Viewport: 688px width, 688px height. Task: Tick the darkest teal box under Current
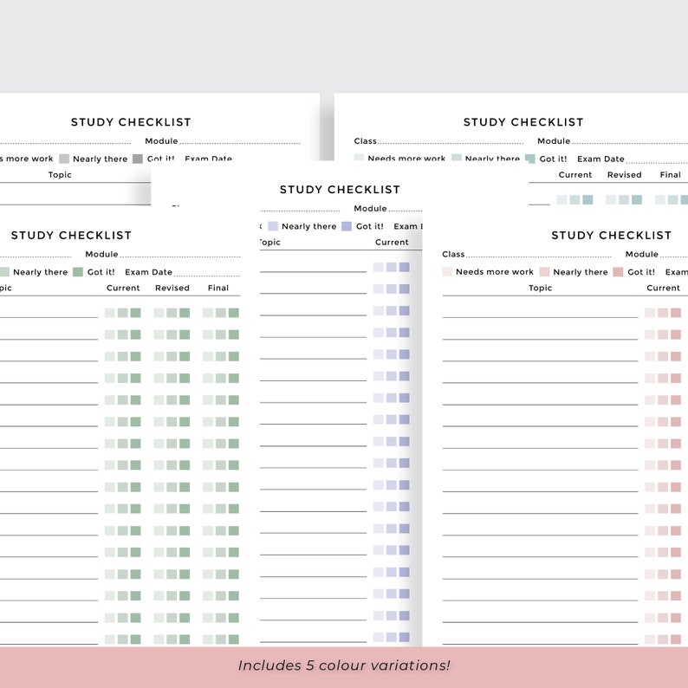[588, 199]
